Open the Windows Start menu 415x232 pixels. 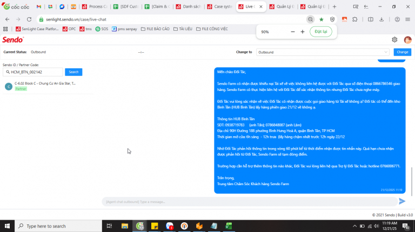pos(7,226)
